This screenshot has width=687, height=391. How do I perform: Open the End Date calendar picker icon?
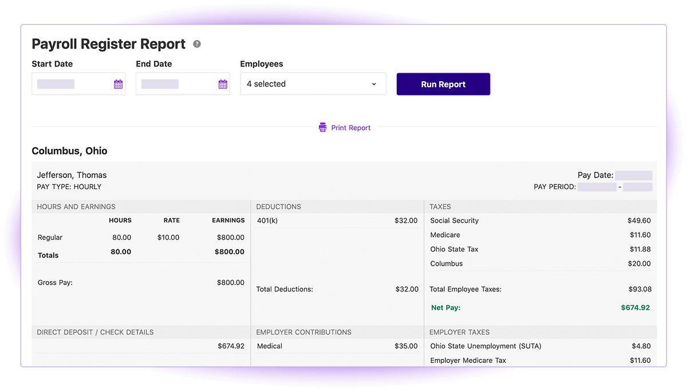(223, 84)
